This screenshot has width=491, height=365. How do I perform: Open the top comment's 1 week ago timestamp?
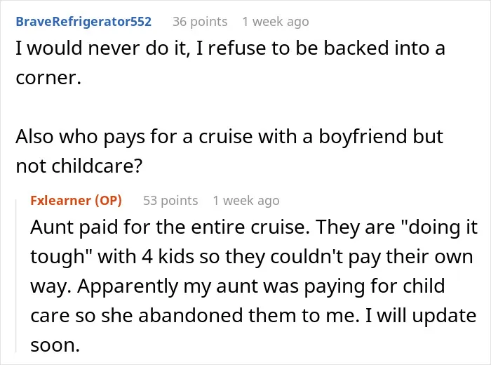click(x=276, y=22)
